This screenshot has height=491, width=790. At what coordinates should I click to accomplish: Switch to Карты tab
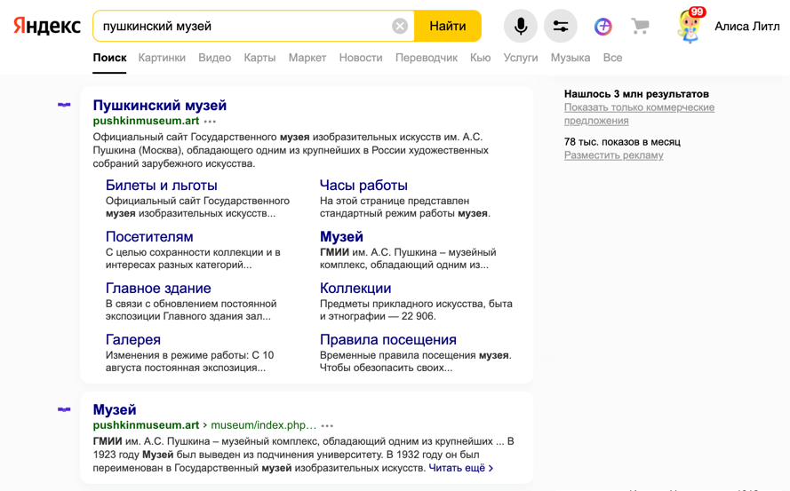(x=259, y=58)
